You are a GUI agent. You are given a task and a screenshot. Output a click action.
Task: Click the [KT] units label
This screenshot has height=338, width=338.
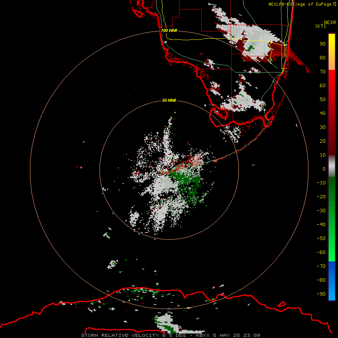coord(321,26)
